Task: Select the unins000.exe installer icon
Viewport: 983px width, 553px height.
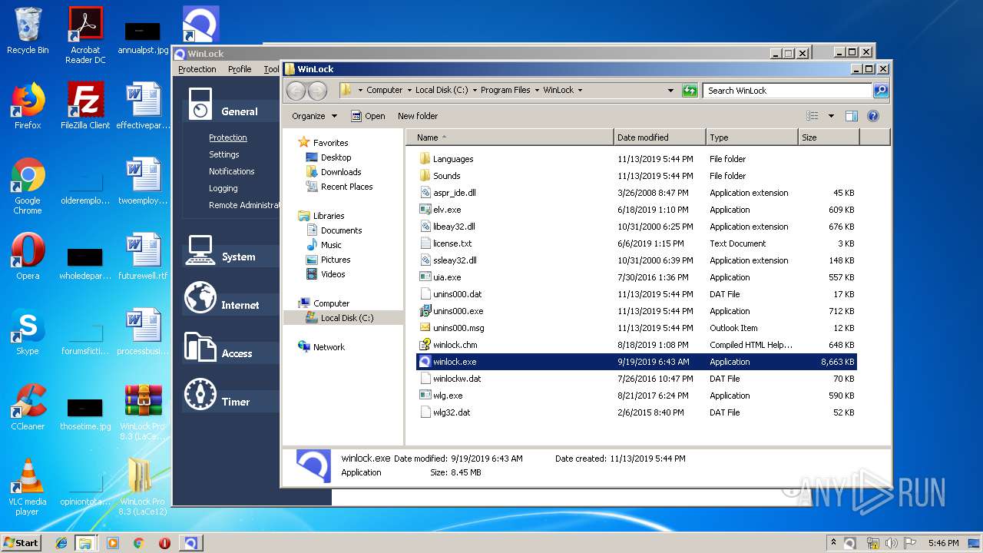Action: point(425,311)
